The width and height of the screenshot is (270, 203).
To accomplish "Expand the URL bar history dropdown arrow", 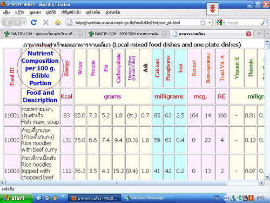I will coord(210,23).
